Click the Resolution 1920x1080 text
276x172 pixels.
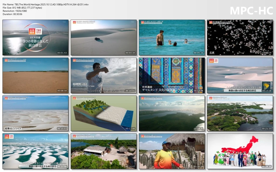tap(16, 11)
